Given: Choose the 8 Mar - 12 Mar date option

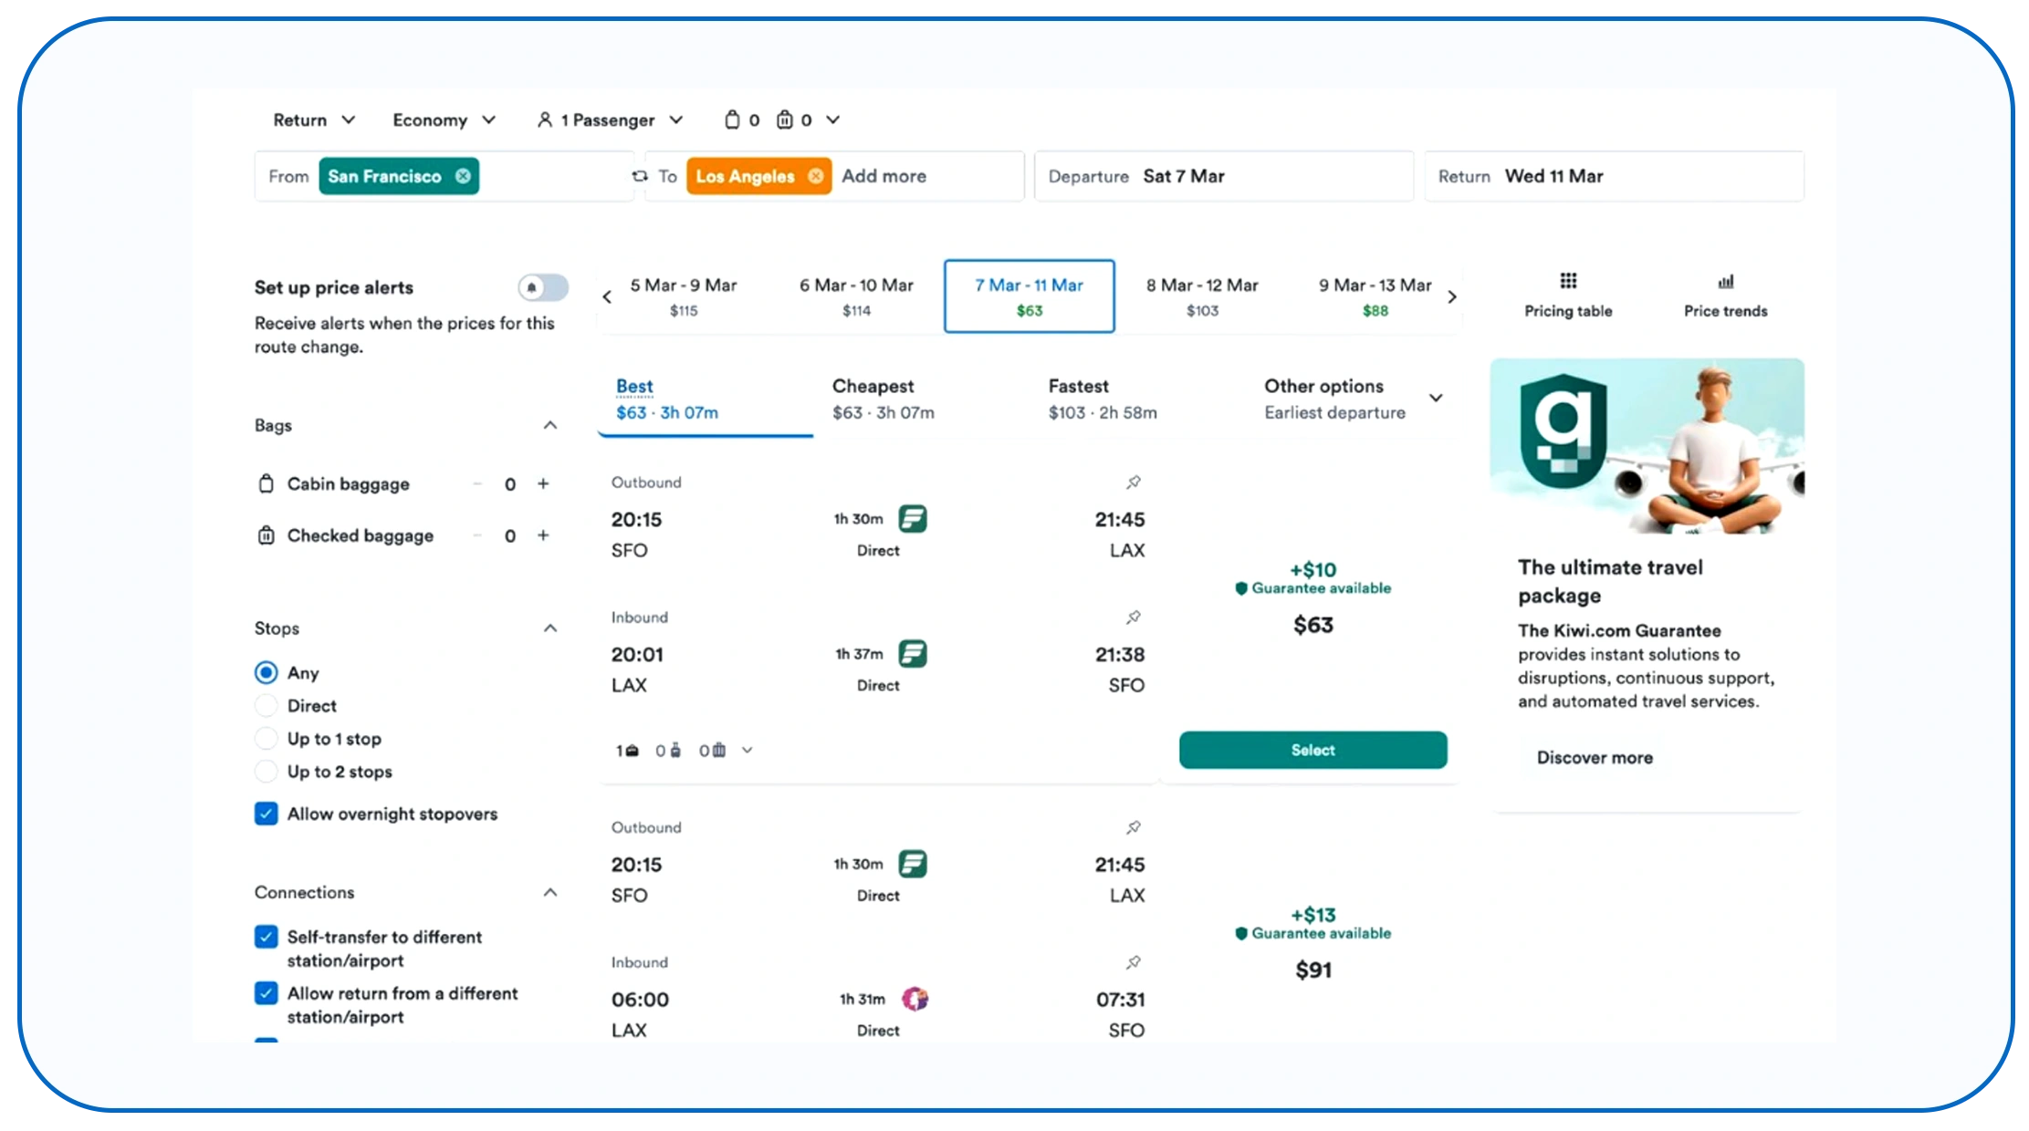Looking at the screenshot, I should (x=1202, y=296).
